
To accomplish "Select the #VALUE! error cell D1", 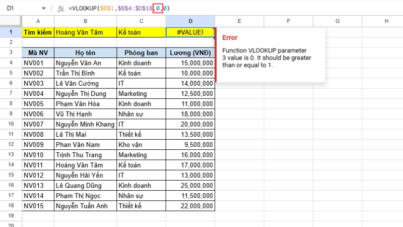I will click(x=190, y=32).
